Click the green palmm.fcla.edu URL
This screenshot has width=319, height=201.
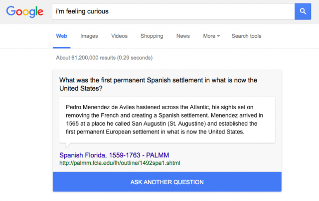120,162
